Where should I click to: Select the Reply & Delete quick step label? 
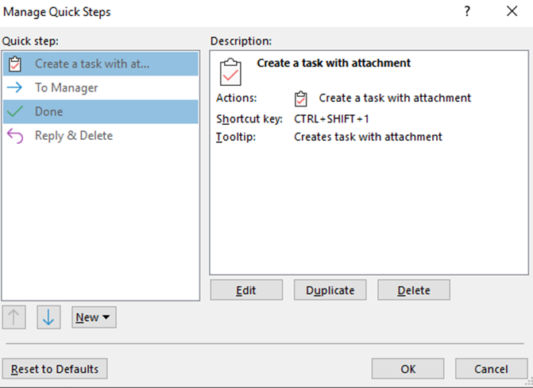[74, 136]
